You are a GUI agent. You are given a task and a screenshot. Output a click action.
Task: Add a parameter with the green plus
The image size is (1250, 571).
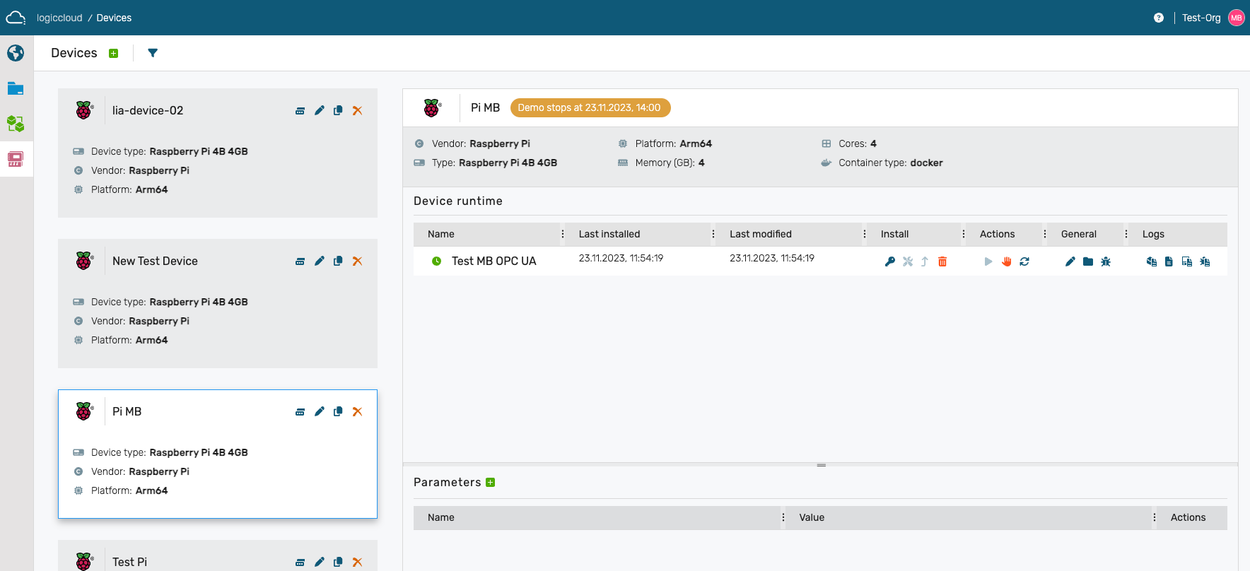point(491,483)
